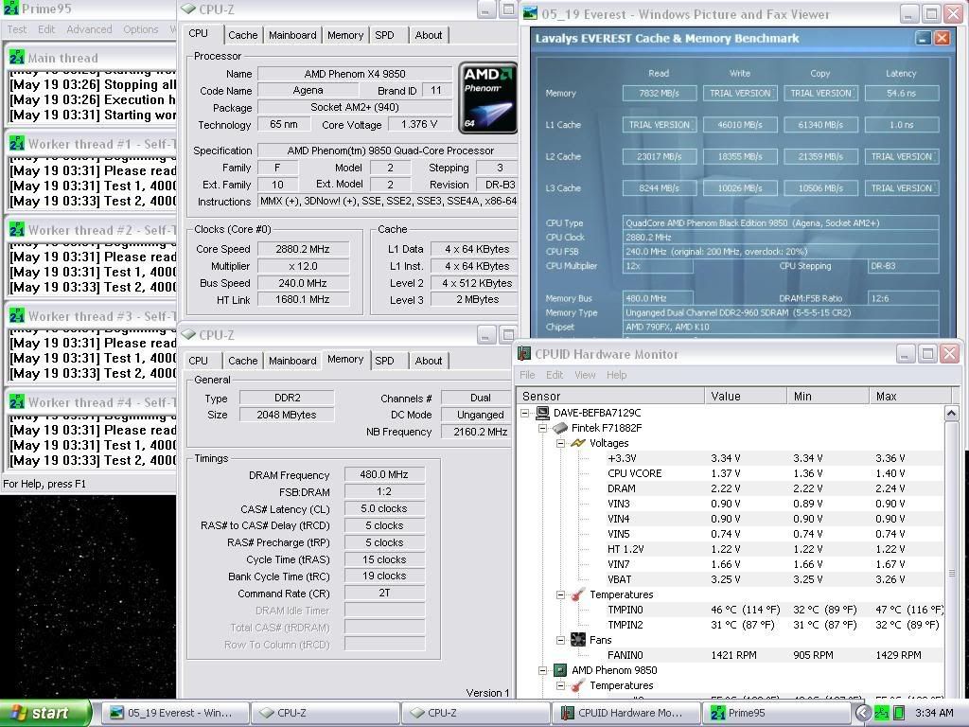The width and height of the screenshot is (969, 727).
Task: Click the Fintek Temperatures thermometer icon
Action: 578,594
